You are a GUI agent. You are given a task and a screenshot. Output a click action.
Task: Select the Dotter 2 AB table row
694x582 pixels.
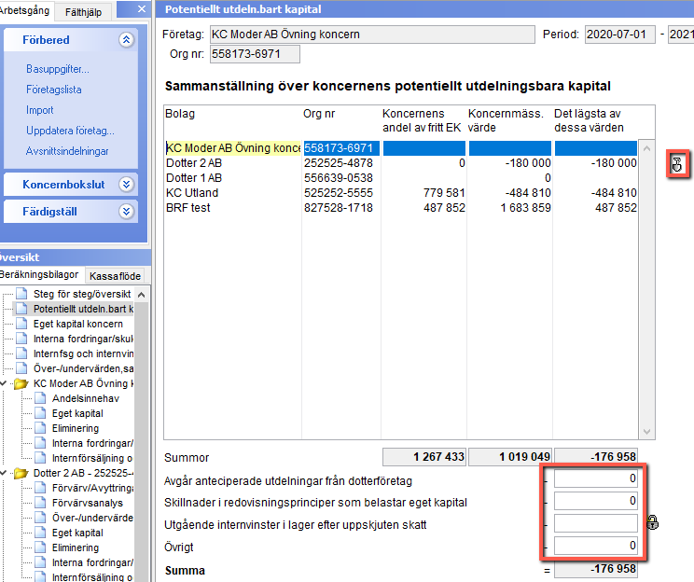[x=400, y=163]
